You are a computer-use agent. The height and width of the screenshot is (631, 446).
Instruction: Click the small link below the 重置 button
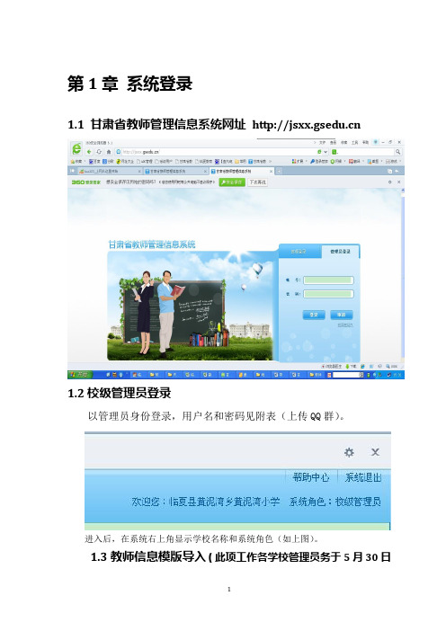[x=345, y=324]
